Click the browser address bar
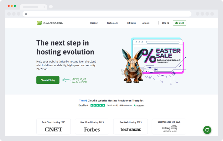Image resolution: width=223 pixels, height=141 pixels. point(107,14)
